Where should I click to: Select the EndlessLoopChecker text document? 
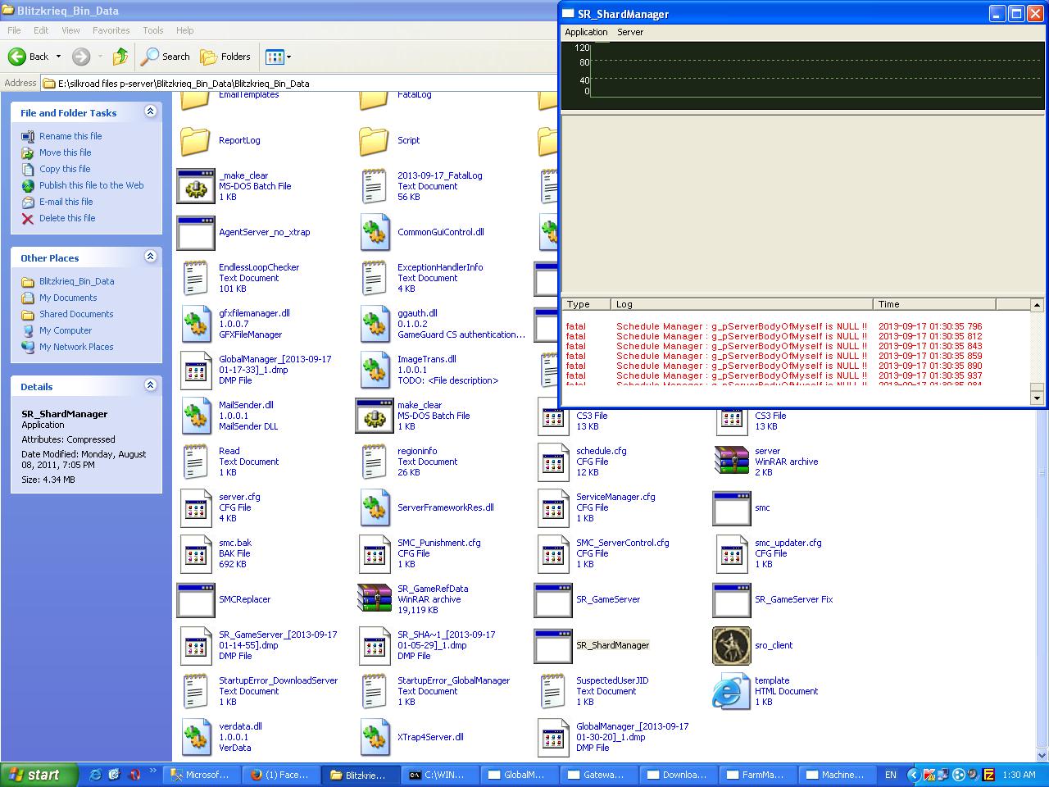point(196,278)
